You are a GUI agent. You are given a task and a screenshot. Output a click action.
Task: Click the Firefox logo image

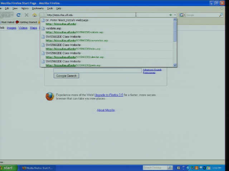[50, 97]
